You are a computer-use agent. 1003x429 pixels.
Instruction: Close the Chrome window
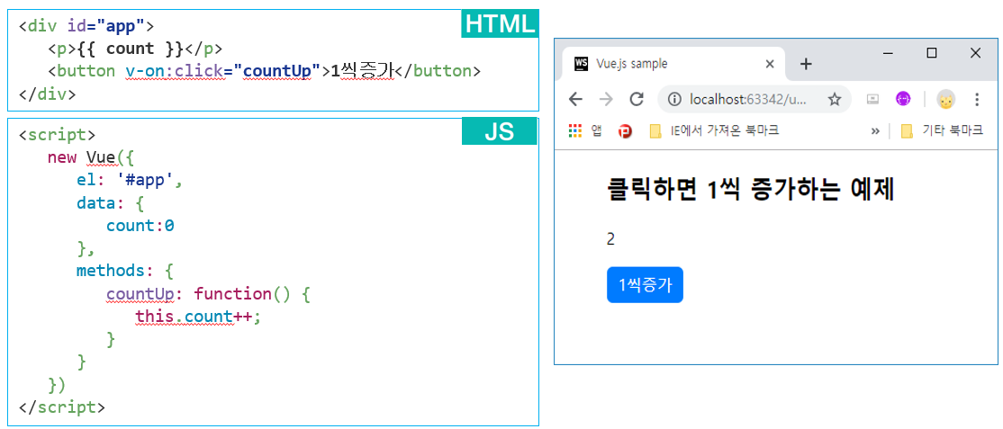pos(975,54)
